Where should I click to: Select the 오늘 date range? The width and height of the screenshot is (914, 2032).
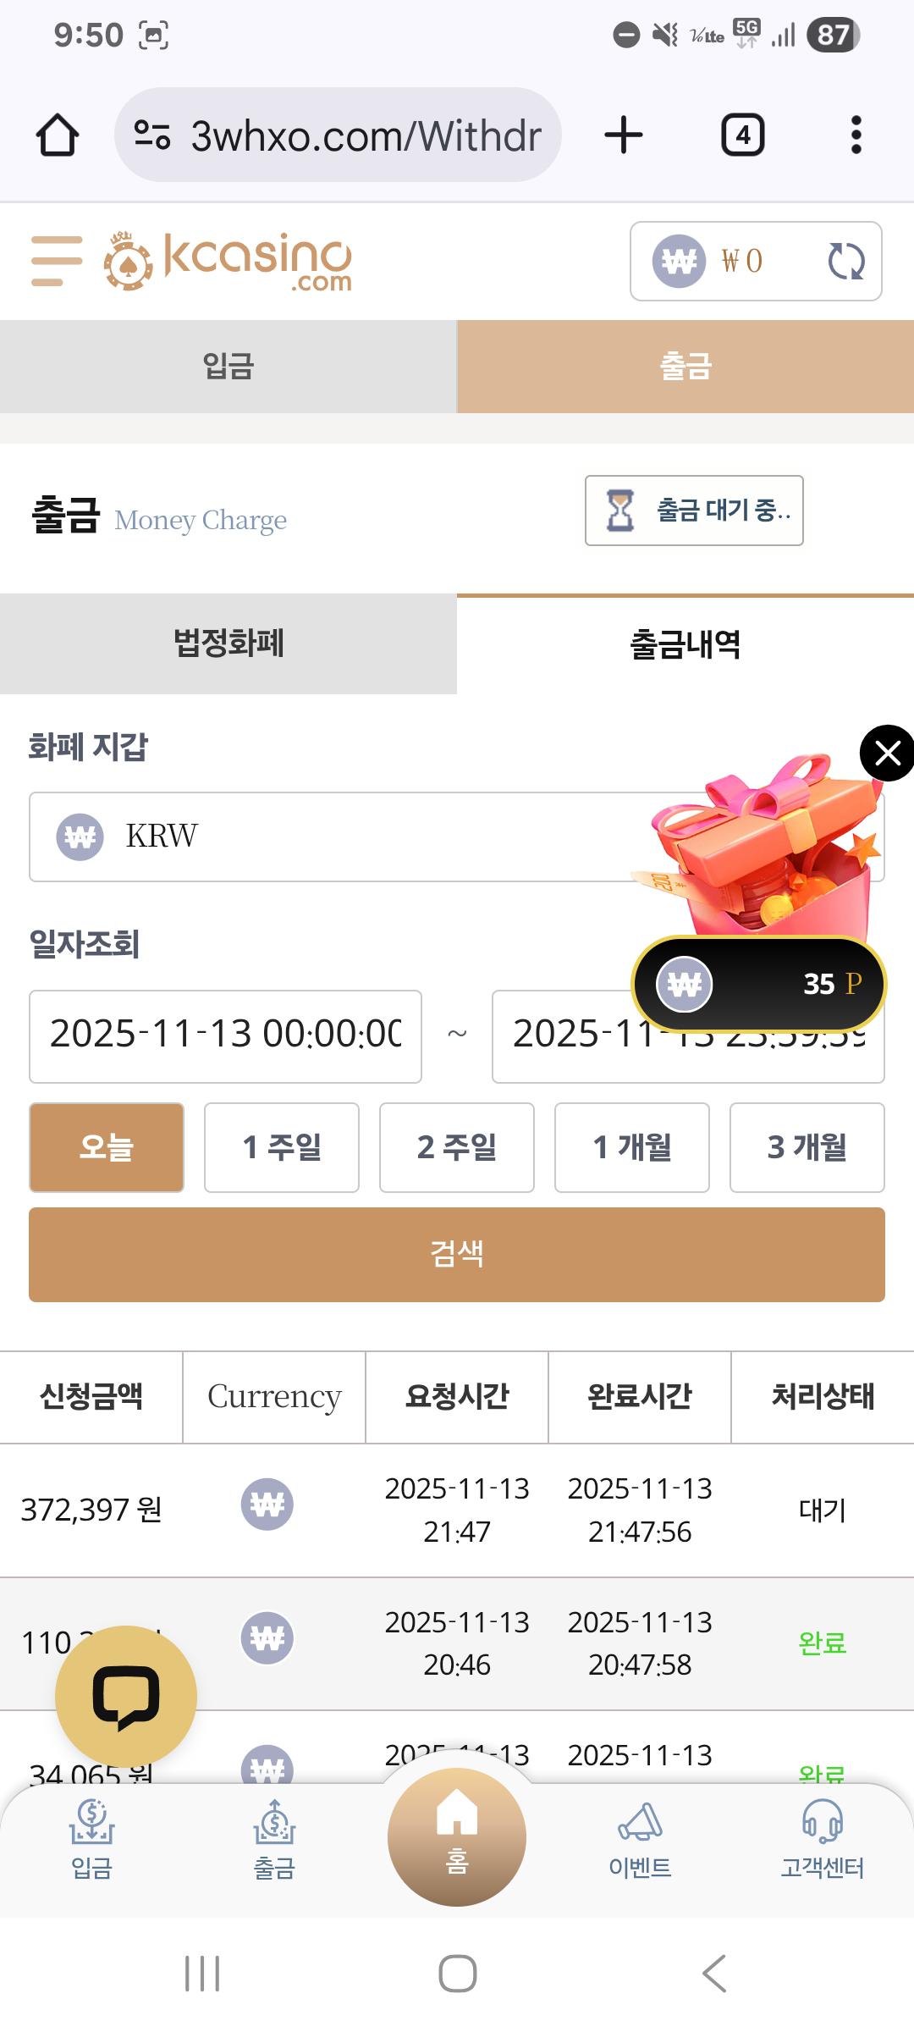point(107,1147)
